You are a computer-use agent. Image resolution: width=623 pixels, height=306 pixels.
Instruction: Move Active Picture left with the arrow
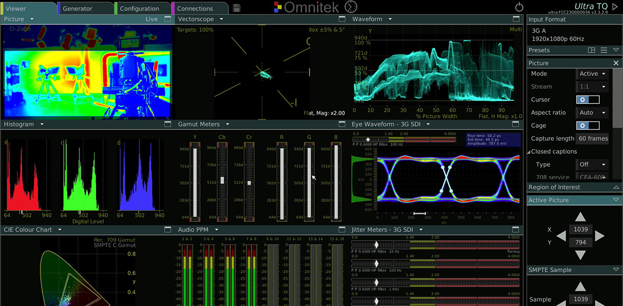[561, 236]
